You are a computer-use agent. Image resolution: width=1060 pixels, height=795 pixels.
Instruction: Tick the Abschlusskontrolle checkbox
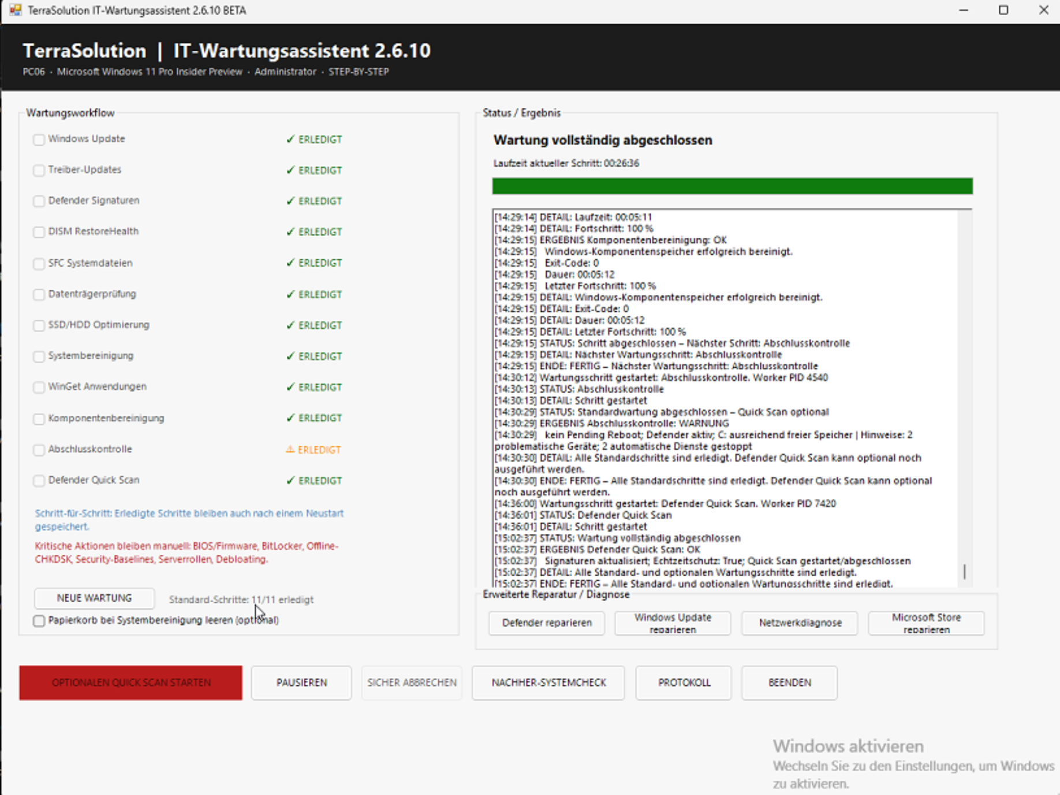pyautogui.click(x=39, y=450)
